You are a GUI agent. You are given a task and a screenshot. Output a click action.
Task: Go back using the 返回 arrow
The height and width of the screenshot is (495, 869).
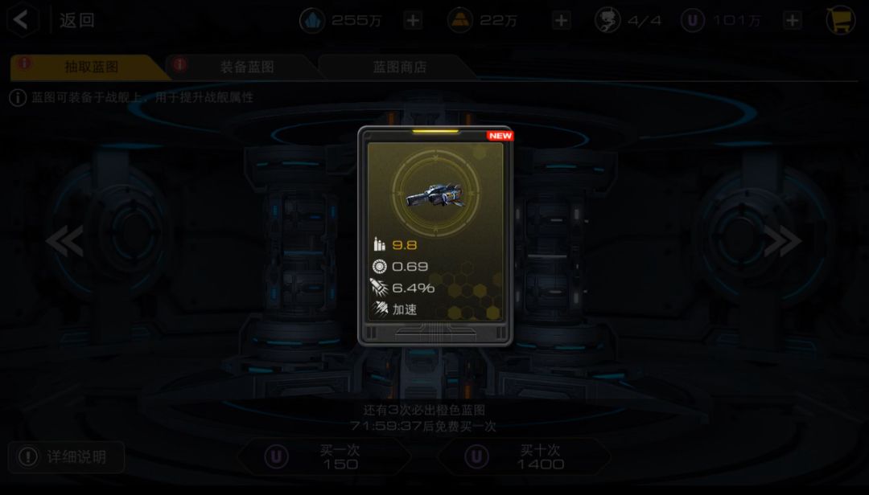[x=23, y=20]
